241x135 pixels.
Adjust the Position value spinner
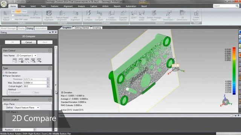tap(35, 130)
